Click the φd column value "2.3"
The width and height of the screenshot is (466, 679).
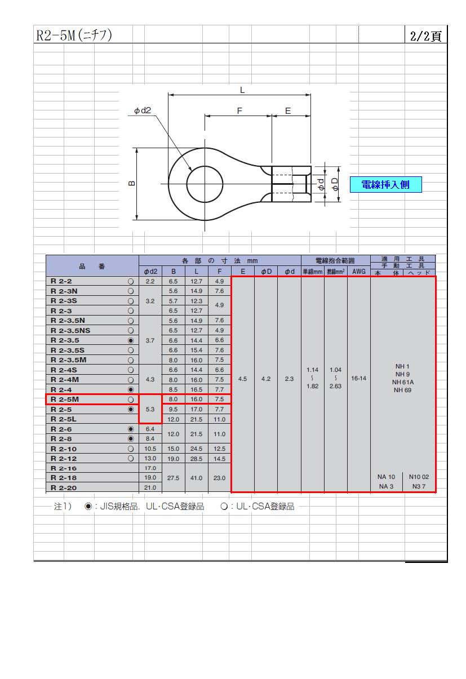pyautogui.click(x=289, y=379)
